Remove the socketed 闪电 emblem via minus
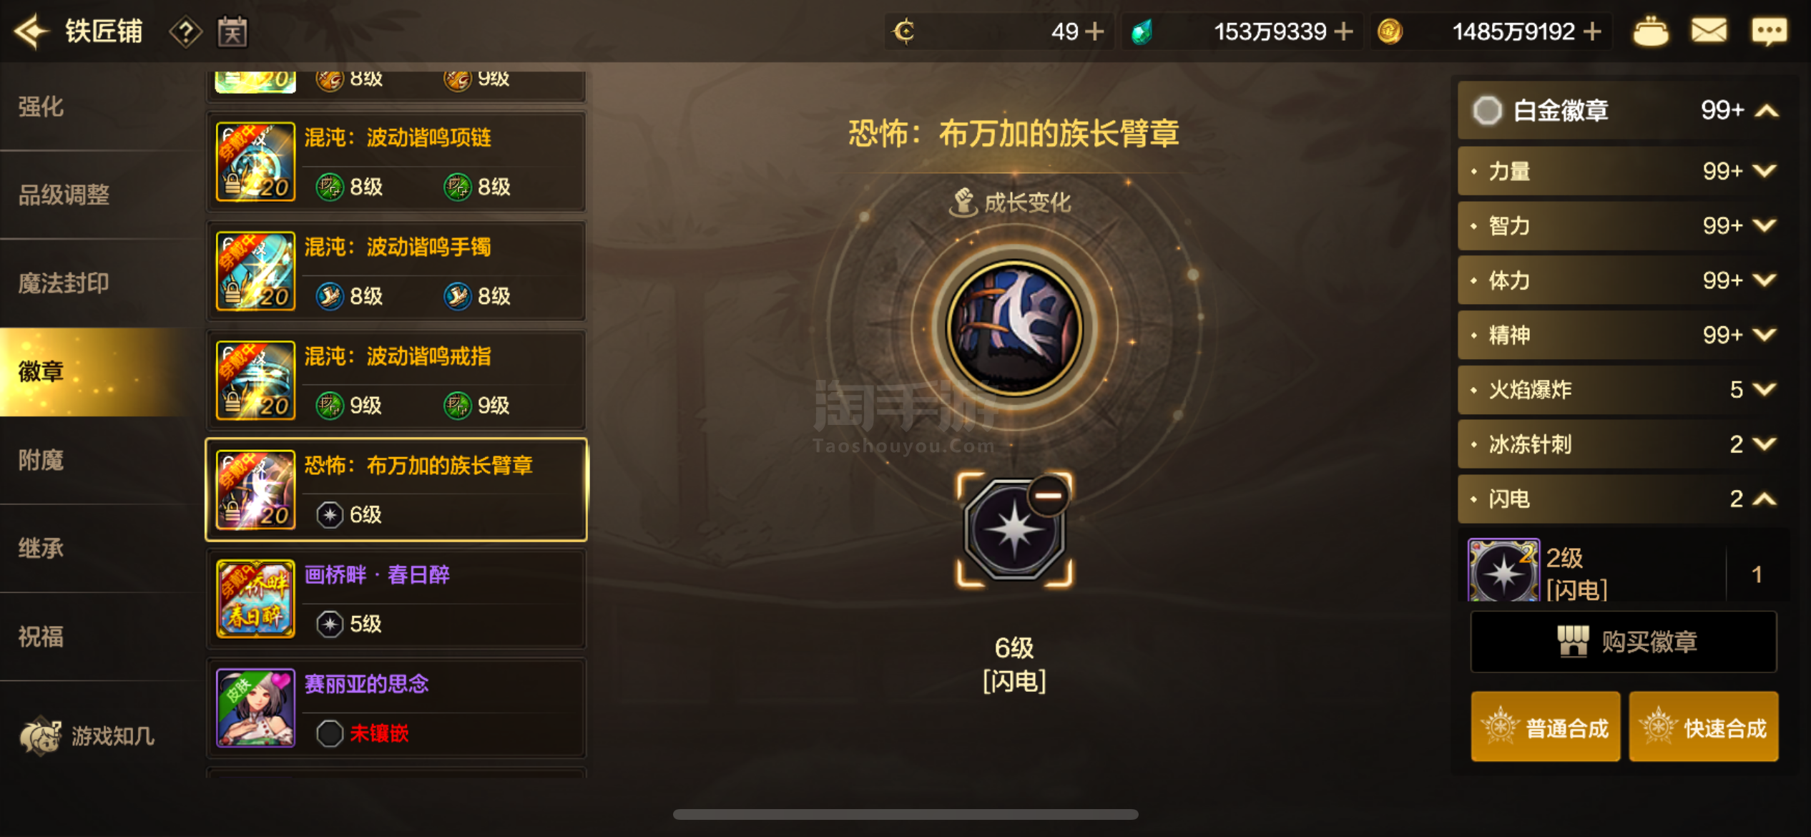 pos(1048,495)
